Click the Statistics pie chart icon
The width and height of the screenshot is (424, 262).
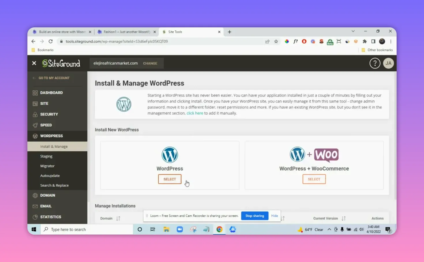pos(35,217)
